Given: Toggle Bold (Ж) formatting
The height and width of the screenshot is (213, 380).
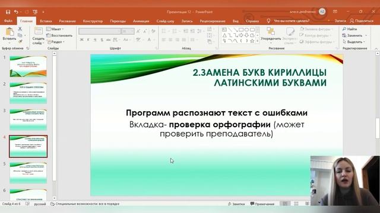Looking at the screenshot, I should pyautogui.click(x=82, y=40).
